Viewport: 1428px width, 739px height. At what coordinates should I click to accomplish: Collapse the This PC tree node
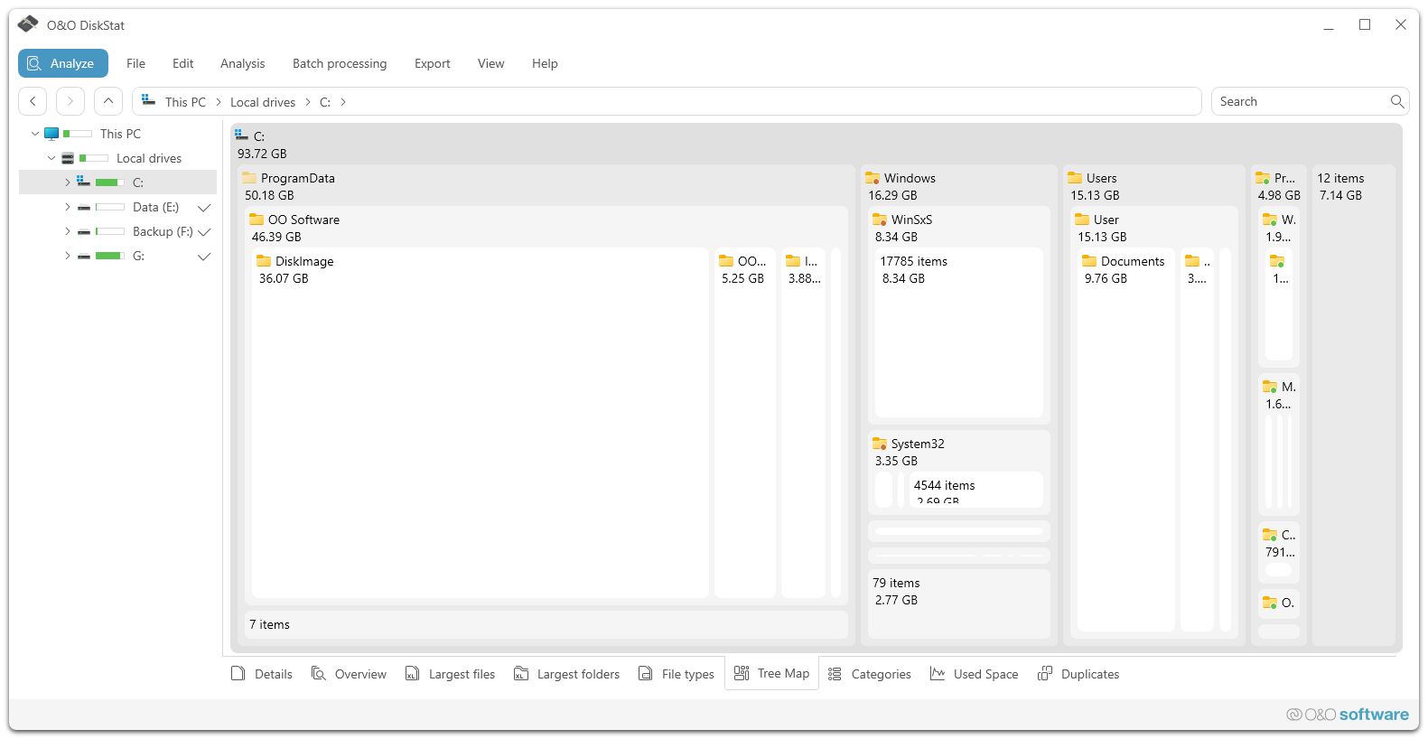pos(35,134)
